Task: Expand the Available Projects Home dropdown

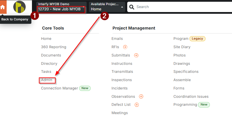Action: 107,7
